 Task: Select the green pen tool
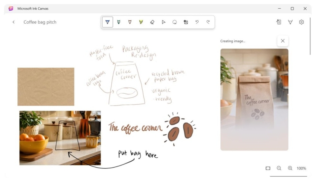pos(119,22)
